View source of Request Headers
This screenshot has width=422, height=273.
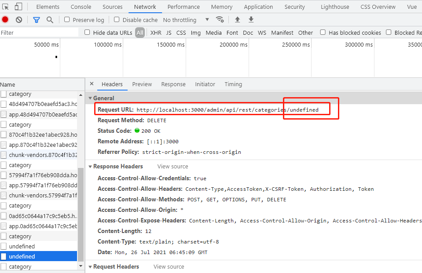coord(169,267)
